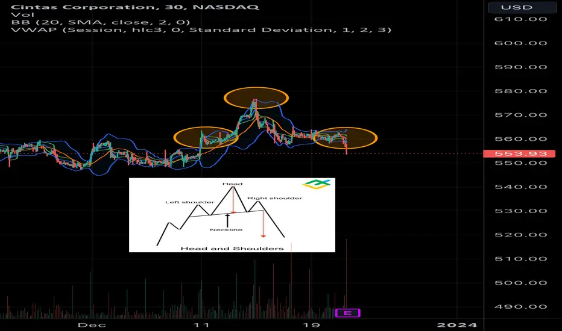Select the BB (20, SMA, close, 2, 0) indicator label
Viewport: 562px width, 331px height.
coord(101,22)
